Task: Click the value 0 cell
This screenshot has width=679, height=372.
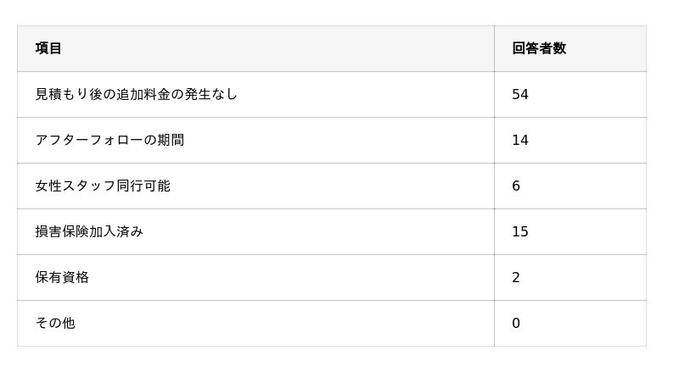Action: point(516,323)
